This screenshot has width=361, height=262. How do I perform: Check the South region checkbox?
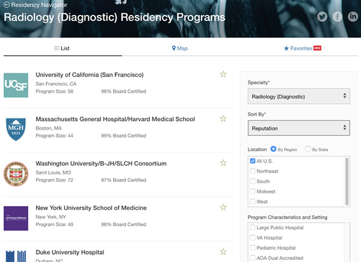pyautogui.click(x=253, y=181)
